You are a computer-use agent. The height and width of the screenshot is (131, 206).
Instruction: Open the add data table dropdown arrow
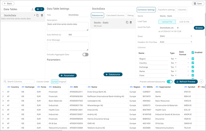click(42, 9)
